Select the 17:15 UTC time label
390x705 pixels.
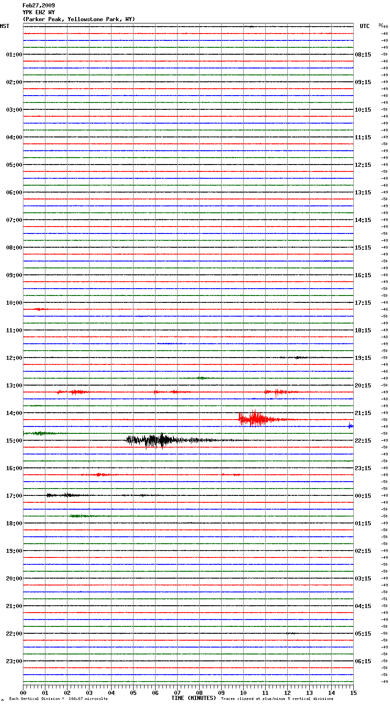[363, 303]
